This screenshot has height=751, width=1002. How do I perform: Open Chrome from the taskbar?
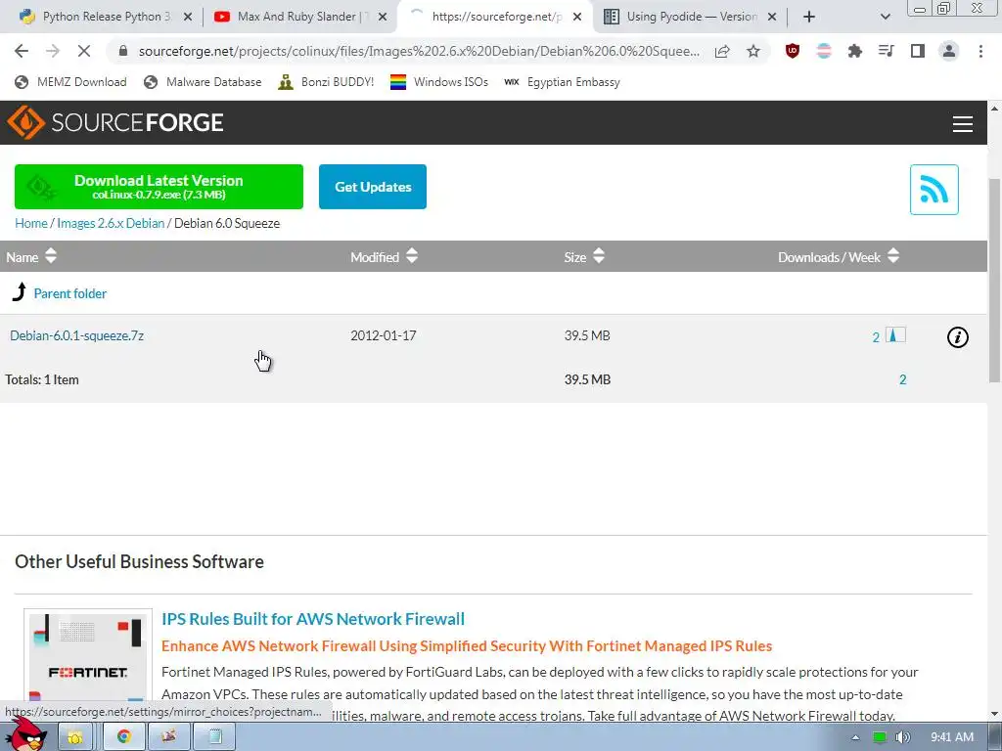click(123, 737)
